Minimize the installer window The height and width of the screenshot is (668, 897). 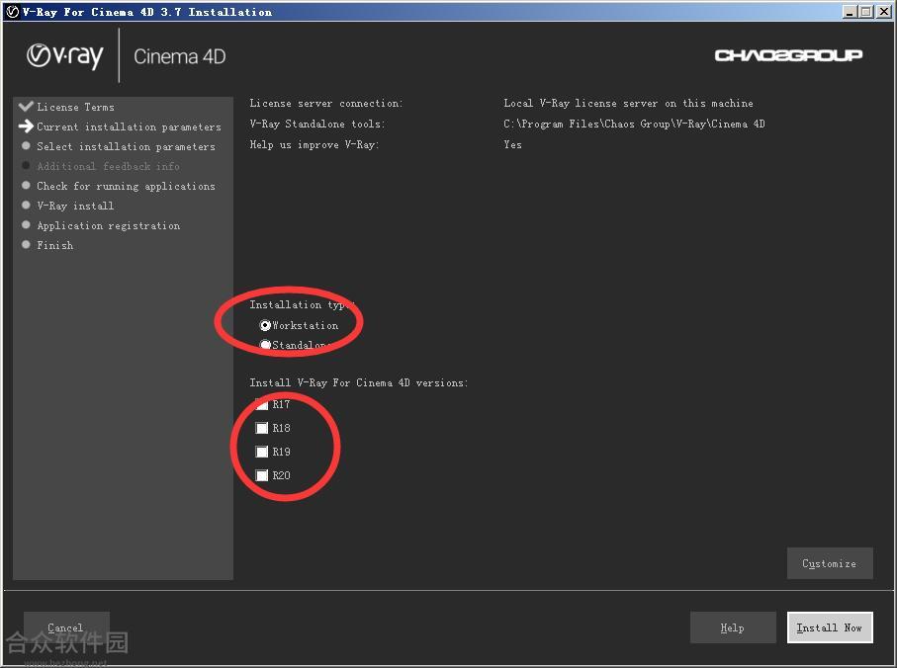(x=851, y=12)
